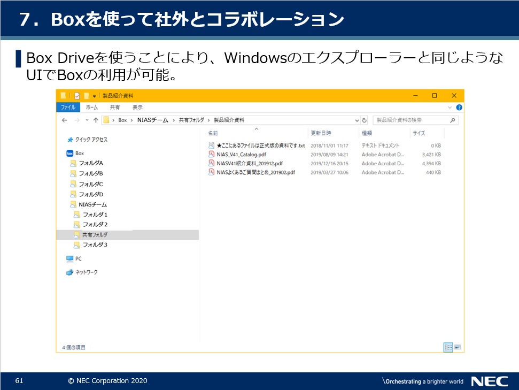Click the text file icon of the .txt file
This screenshot has width=519, height=390.
(211, 145)
